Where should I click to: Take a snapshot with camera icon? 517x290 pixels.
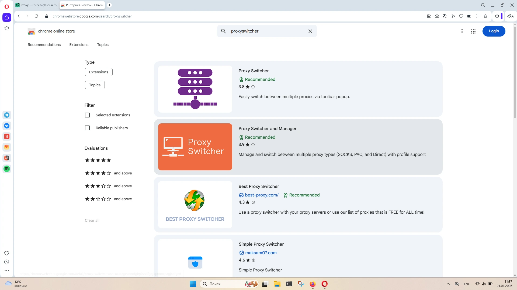click(437, 16)
